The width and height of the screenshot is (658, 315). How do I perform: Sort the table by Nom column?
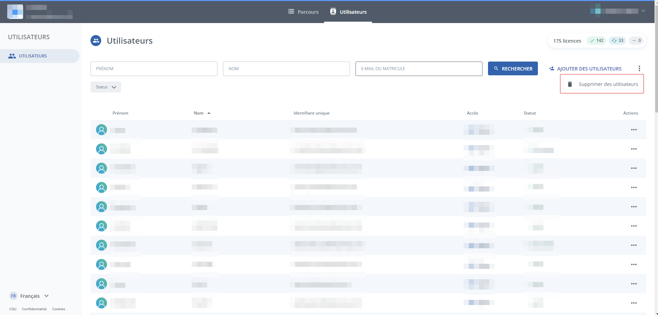coord(199,113)
